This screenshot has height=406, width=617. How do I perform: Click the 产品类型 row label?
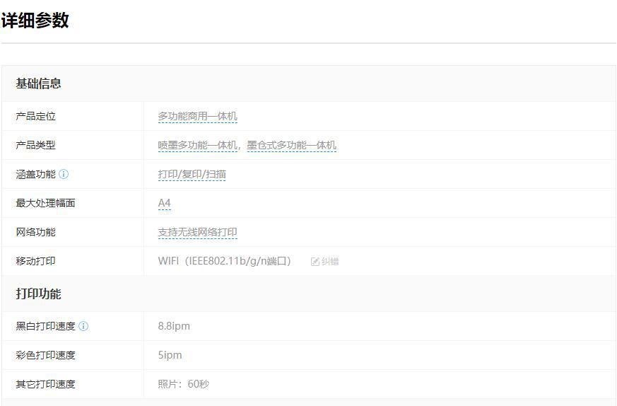(x=36, y=145)
